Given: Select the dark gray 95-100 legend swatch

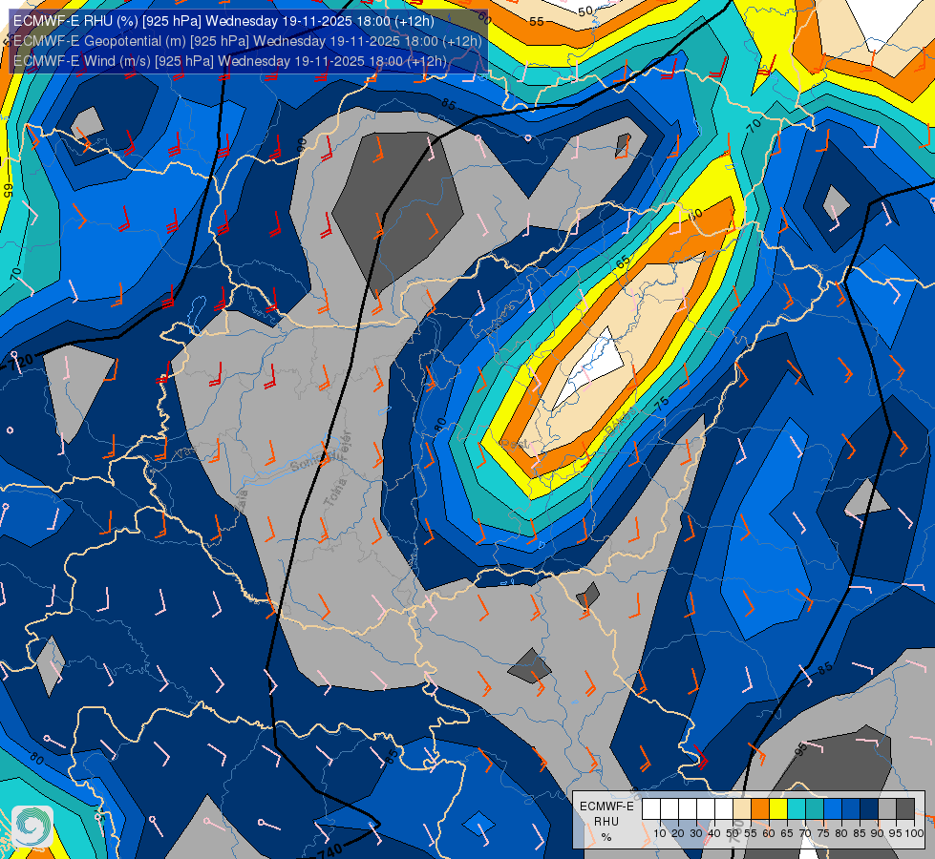Looking at the screenshot, I should [905, 809].
